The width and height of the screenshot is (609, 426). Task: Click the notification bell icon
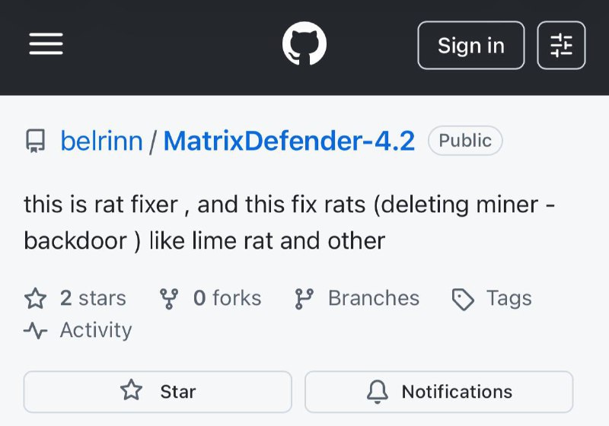click(378, 392)
